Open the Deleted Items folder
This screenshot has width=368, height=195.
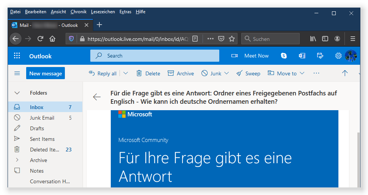click(x=45, y=150)
